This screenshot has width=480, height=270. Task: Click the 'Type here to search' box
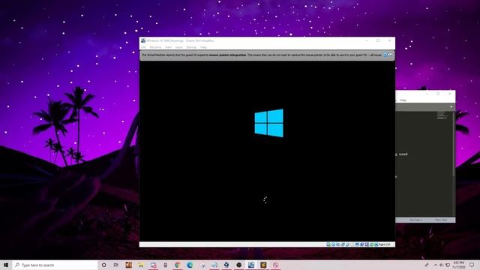point(55,265)
